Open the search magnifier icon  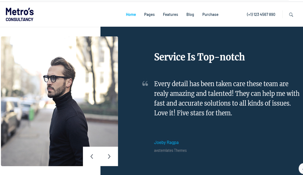(291, 15)
